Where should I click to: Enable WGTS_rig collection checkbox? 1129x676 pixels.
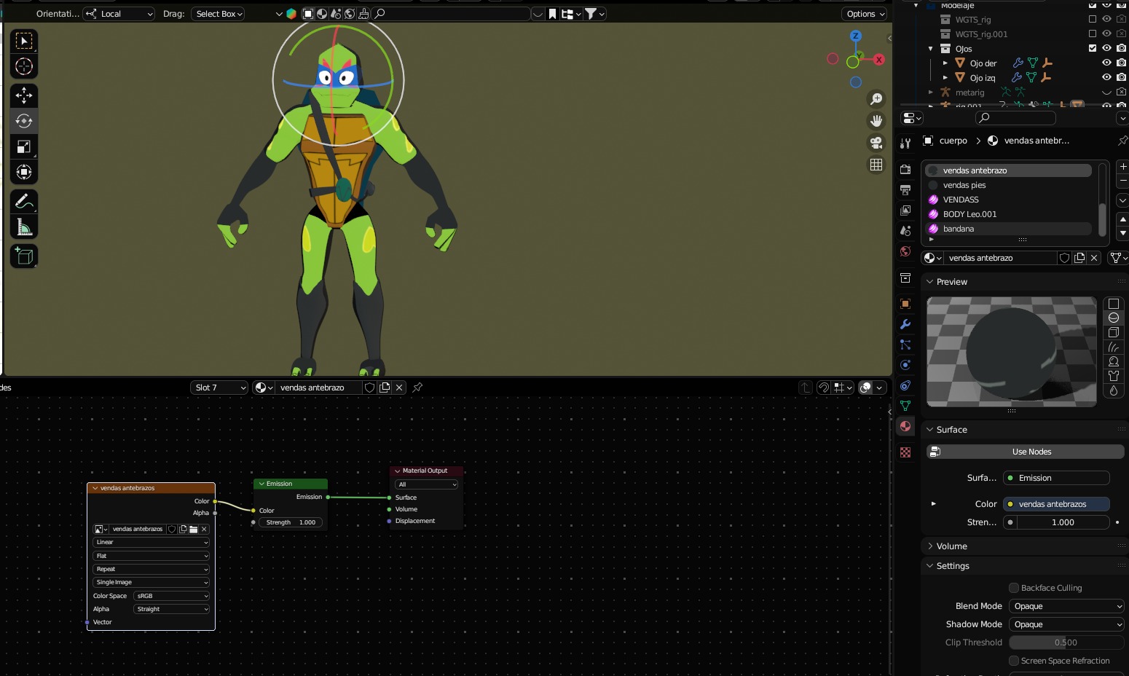pos(1093,19)
